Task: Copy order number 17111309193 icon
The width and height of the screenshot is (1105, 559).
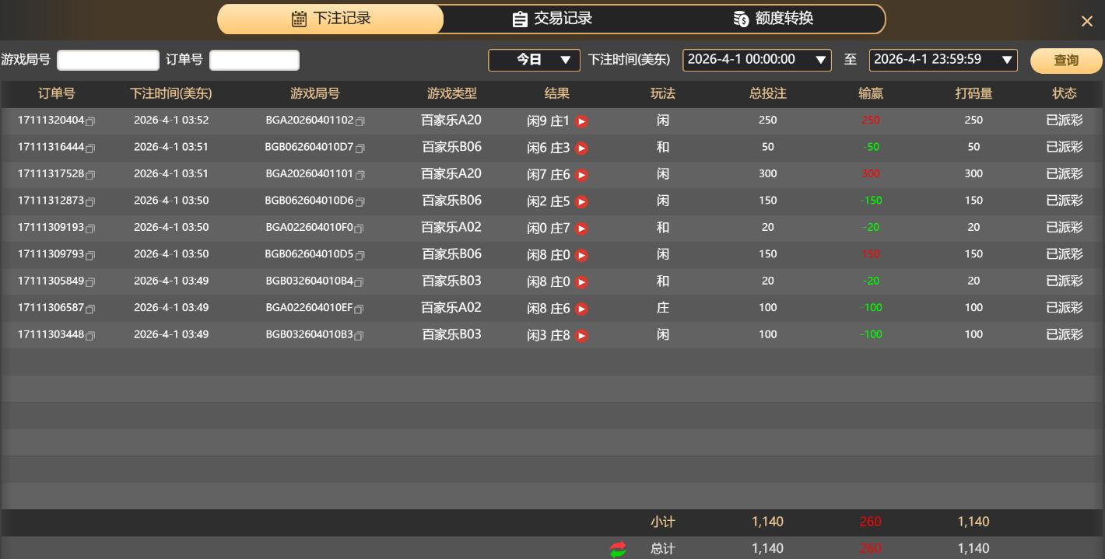Action: coord(90,229)
